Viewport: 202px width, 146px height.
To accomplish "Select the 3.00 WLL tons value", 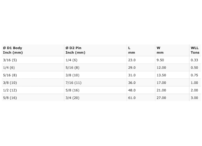I will 195,98.
